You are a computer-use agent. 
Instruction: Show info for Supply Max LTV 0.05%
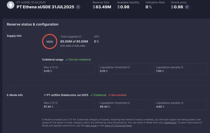[x=57, y=67]
